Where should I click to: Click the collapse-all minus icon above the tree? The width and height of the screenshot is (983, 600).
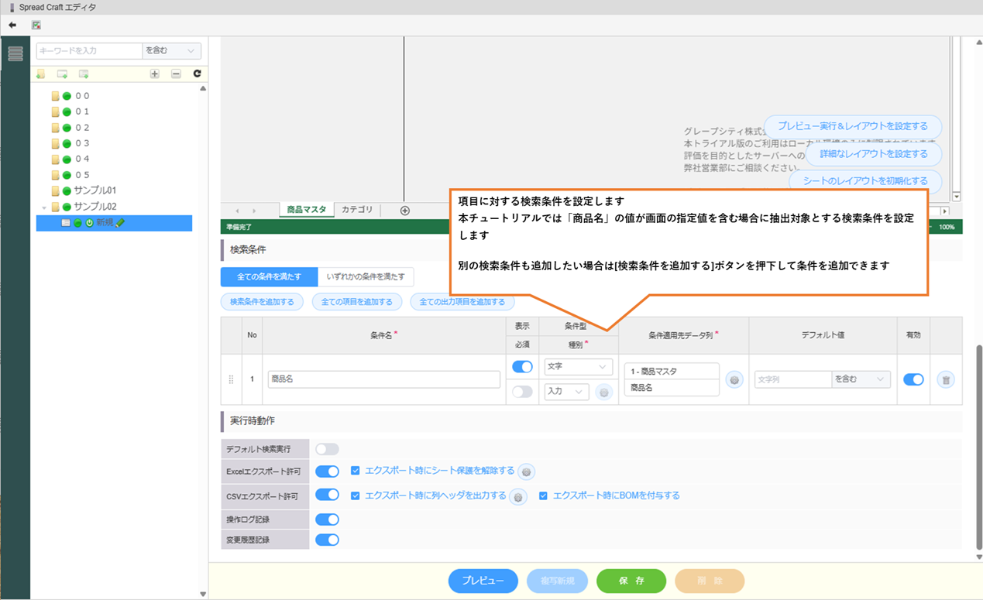tap(176, 74)
